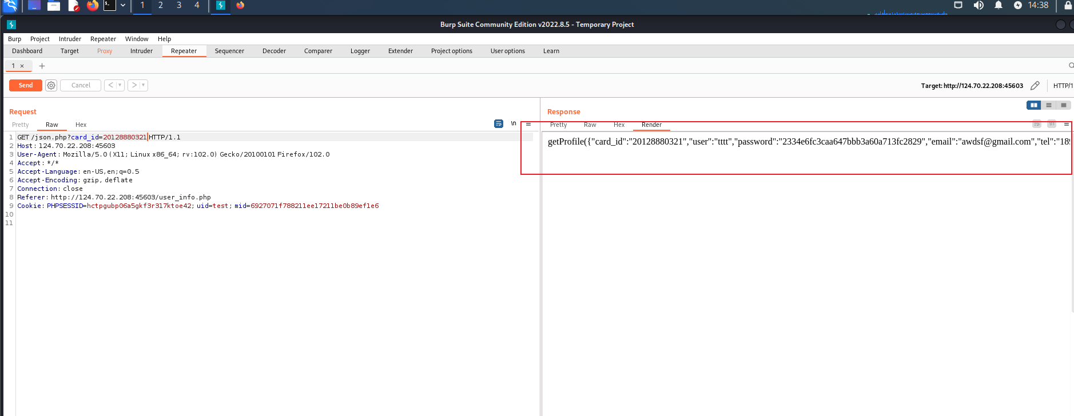1074x416 pixels.
Task: Switch to workspace 2
Action: (161, 5)
